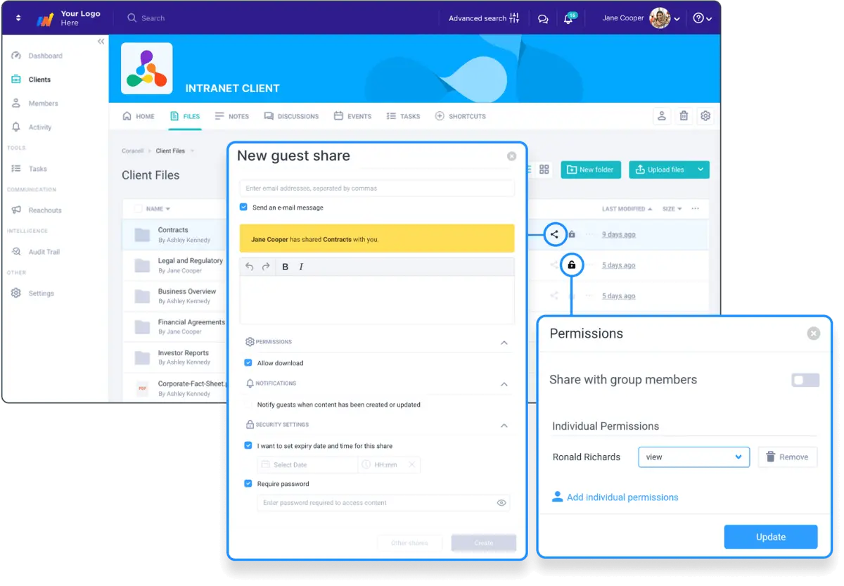Viewport: 844px width, 586px height.
Task: Switch on Share with group members
Action: point(805,380)
